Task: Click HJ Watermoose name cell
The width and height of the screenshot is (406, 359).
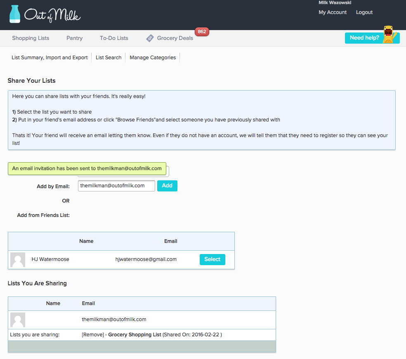Action: (50, 259)
